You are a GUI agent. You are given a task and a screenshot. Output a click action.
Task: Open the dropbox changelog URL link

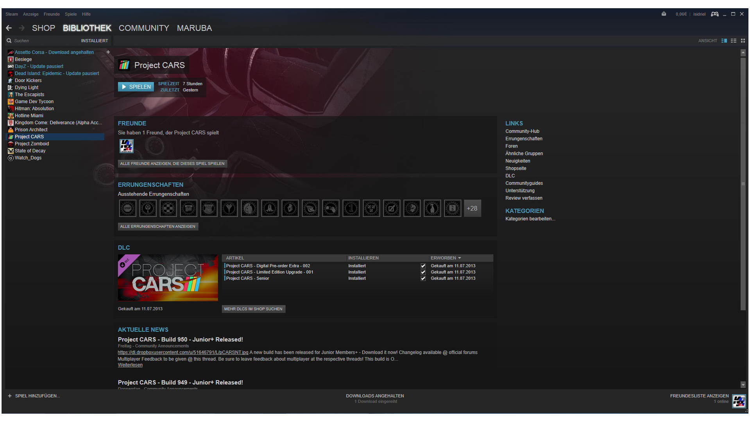click(x=183, y=352)
